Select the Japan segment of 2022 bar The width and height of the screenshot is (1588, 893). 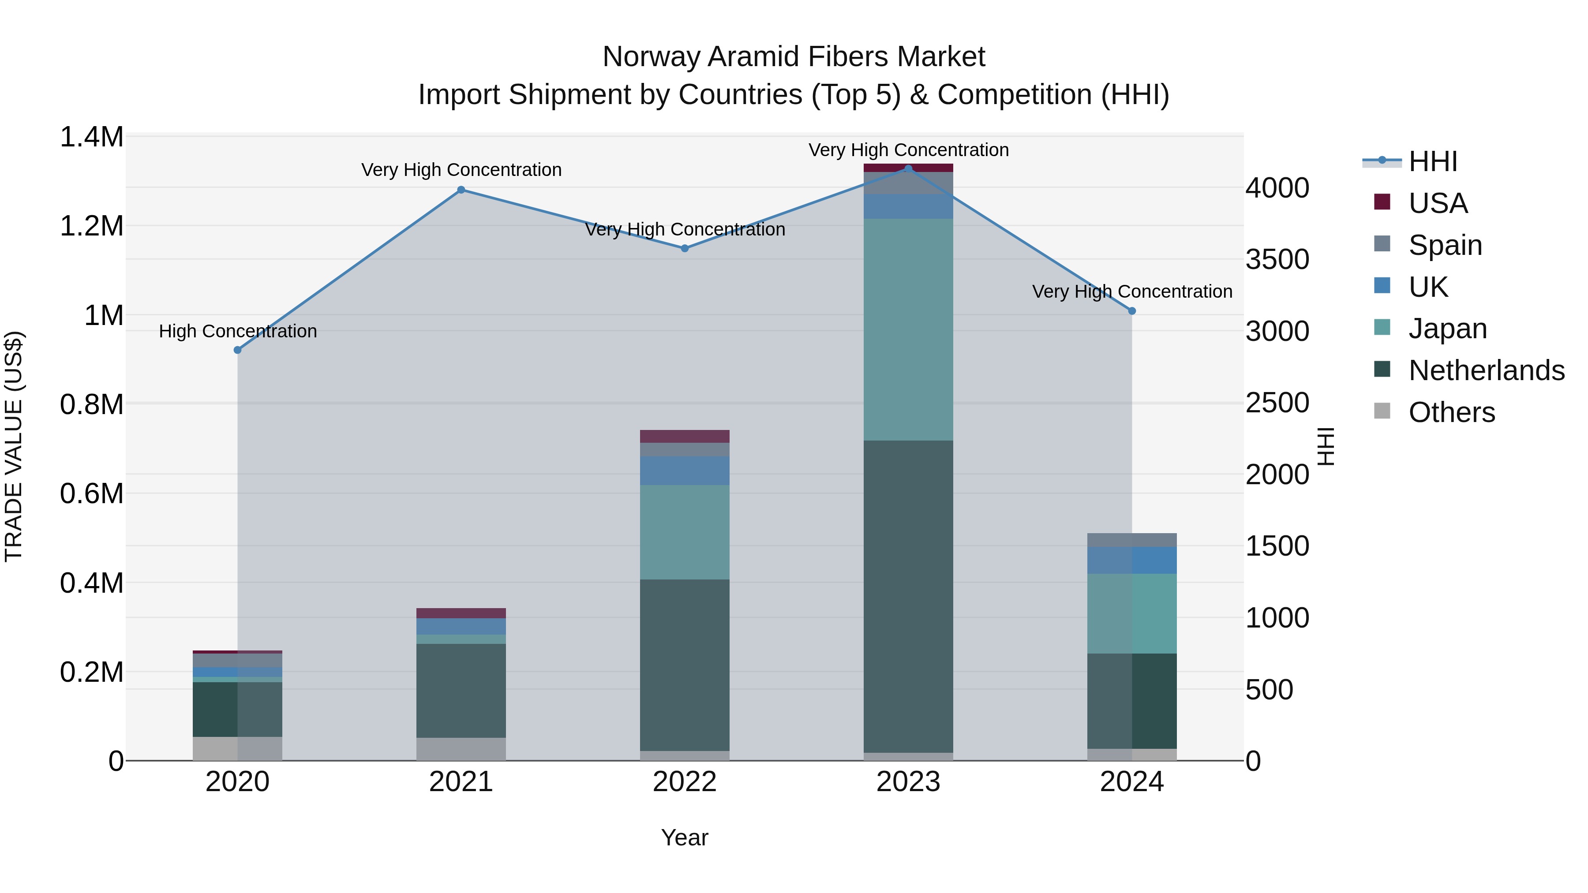684,532
